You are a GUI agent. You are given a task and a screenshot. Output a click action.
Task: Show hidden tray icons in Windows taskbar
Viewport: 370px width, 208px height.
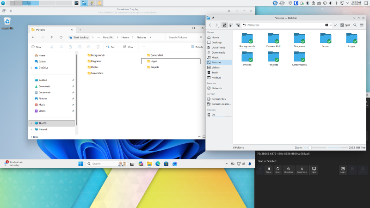point(227,164)
